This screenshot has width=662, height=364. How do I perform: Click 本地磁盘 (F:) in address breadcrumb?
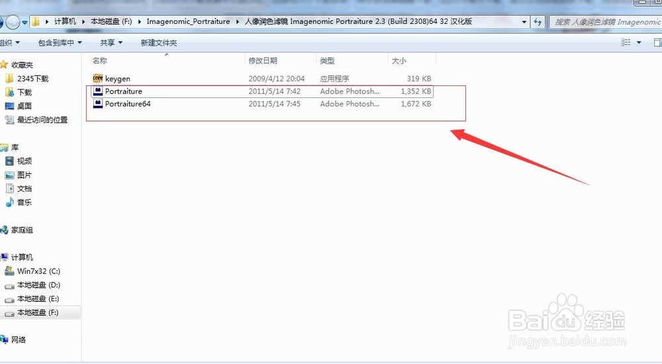point(111,21)
